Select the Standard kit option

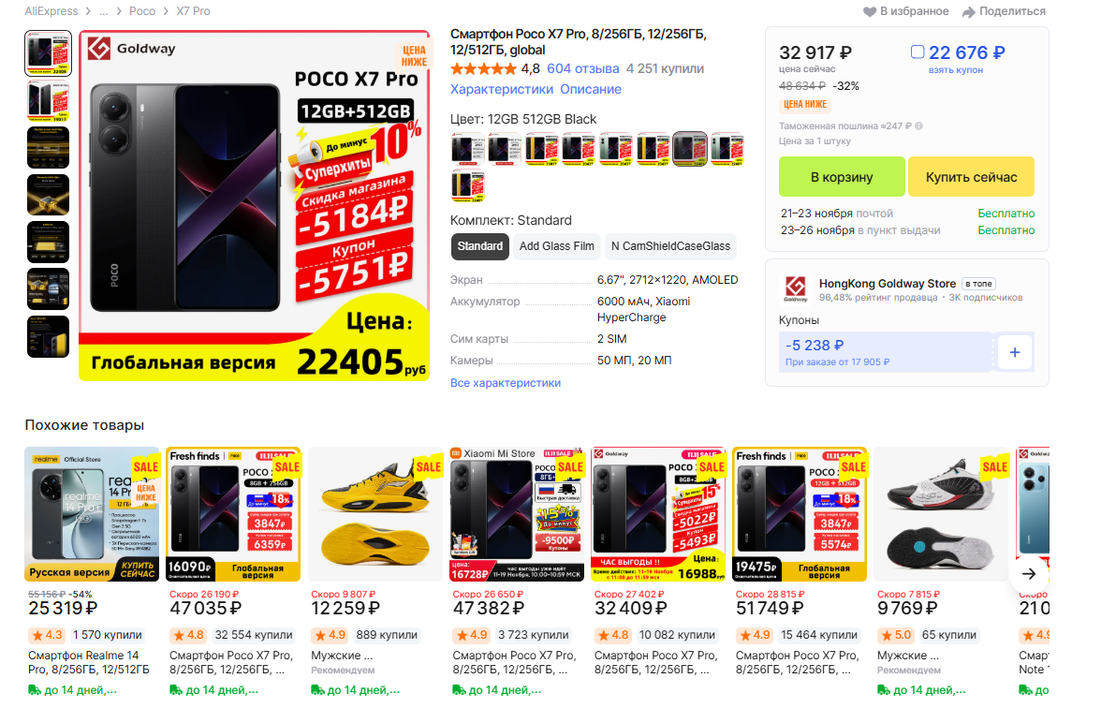(479, 246)
